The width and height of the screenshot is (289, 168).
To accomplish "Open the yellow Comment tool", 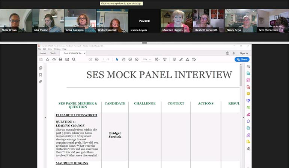I will click(248, 94).
